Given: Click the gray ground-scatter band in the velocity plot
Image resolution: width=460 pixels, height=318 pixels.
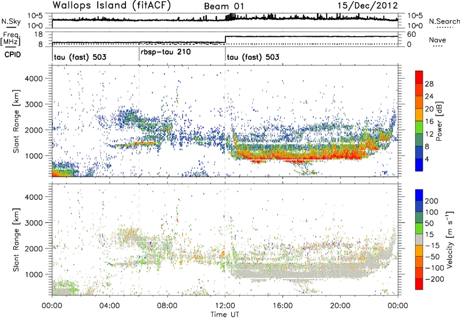Looking at the screenshot, I should 299,271.
